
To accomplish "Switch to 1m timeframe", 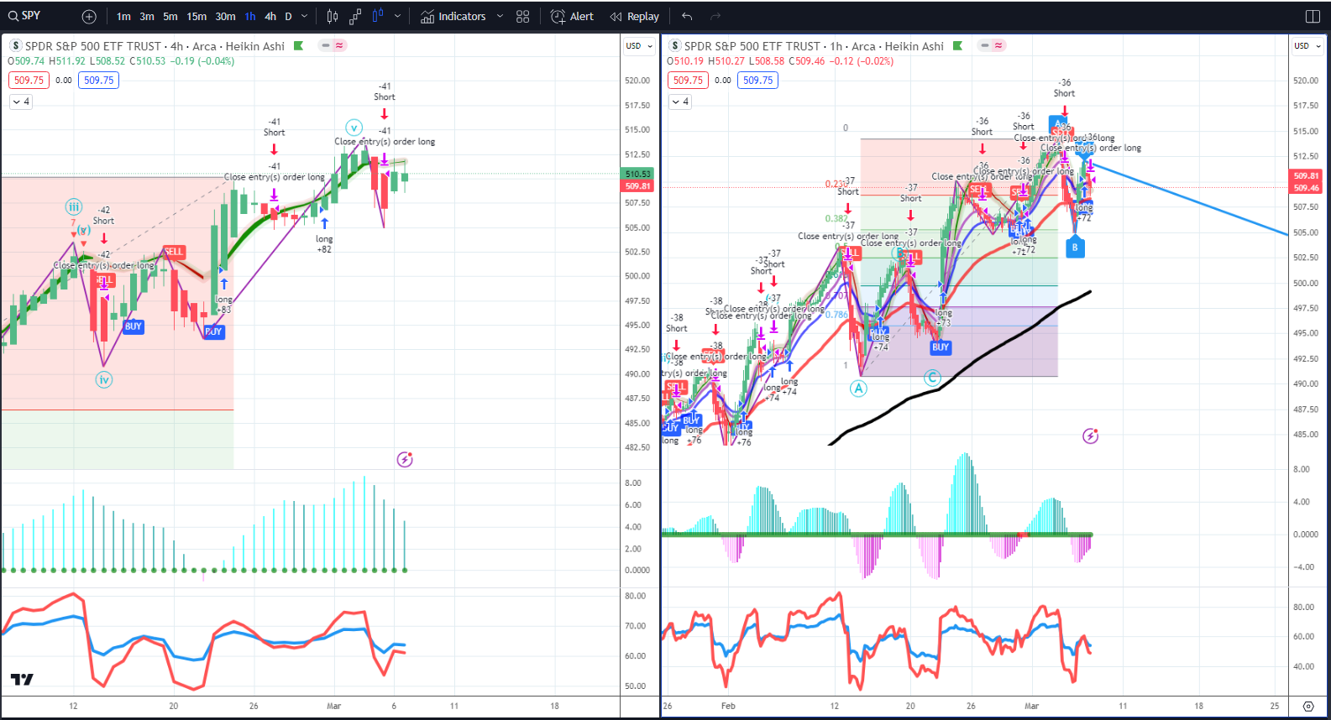I will tap(124, 17).
